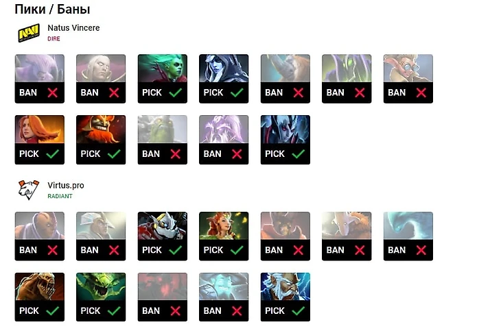Click the green checkmark under Lina
This screenshot has width=501, height=331.
click(x=53, y=154)
